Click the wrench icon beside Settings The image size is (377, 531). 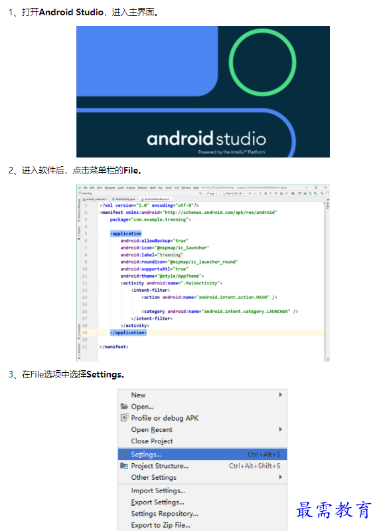pyautogui.click(x=124, y=454)
